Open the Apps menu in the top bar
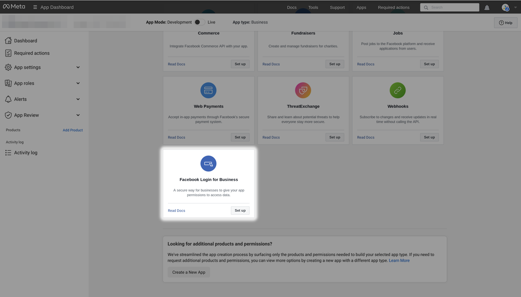 pos(361,7)
